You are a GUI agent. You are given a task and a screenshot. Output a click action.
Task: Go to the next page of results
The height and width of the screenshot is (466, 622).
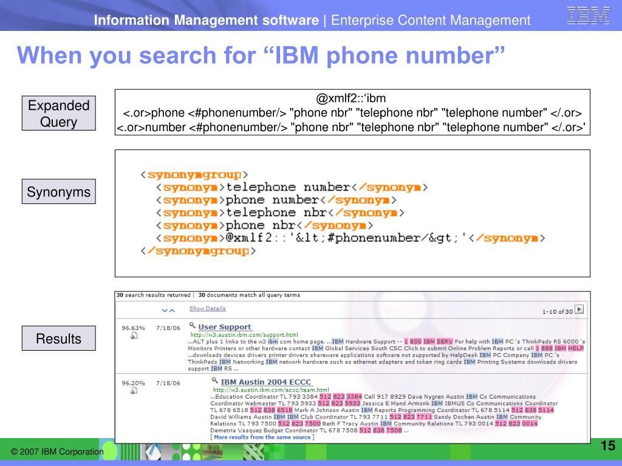pyautogui.click(x=579, y=309)
